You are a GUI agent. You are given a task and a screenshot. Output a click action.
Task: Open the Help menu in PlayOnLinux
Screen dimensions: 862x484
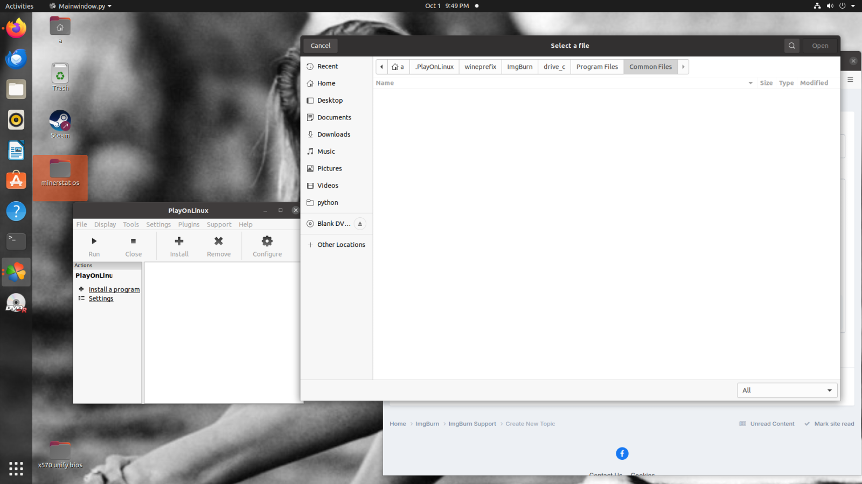[x=246, y=224]
